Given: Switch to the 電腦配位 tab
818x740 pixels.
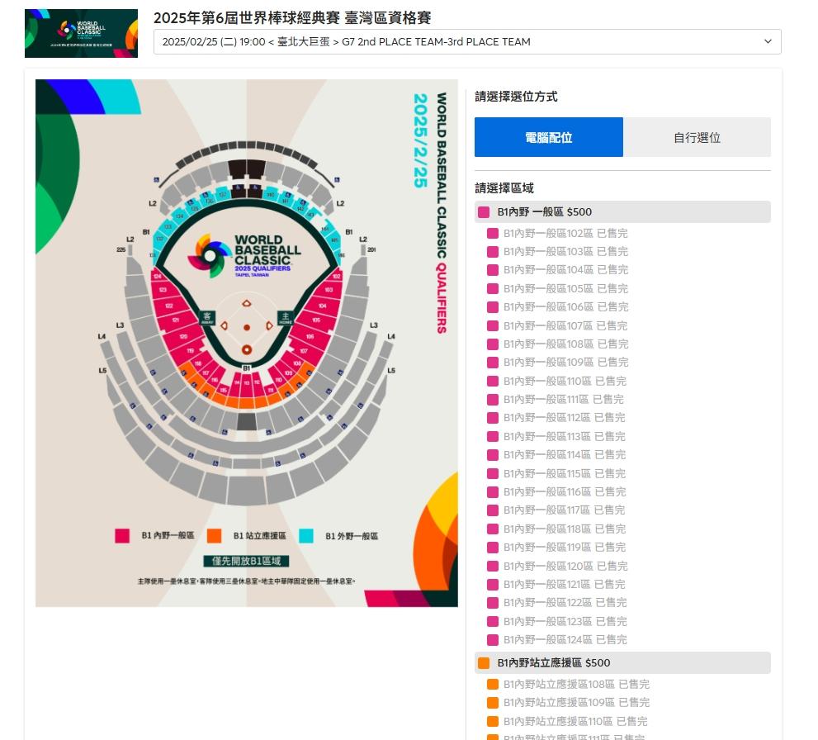Looking at the screenshot, I should pos(548,137).
